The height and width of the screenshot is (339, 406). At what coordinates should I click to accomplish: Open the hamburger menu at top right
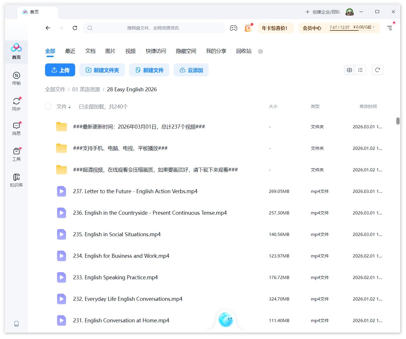pyautogui.click(x=390, y=28)
